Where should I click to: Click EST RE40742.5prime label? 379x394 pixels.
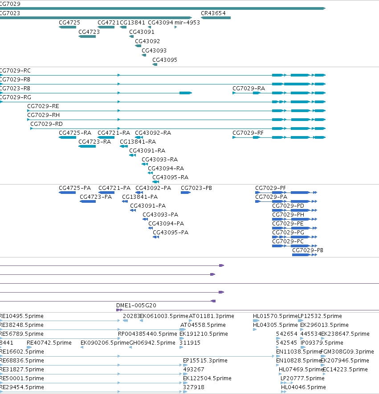[49, 343]
